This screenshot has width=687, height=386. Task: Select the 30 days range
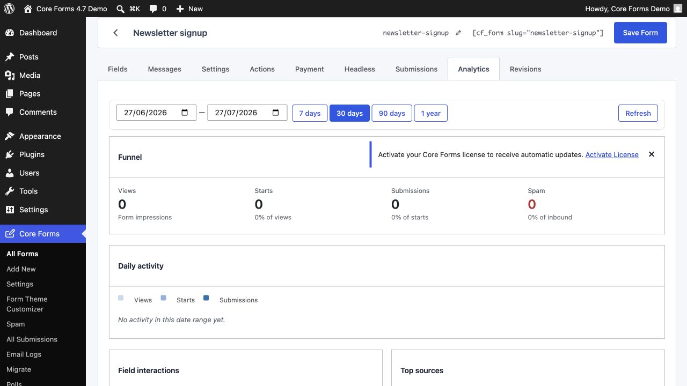pos(349,113)
